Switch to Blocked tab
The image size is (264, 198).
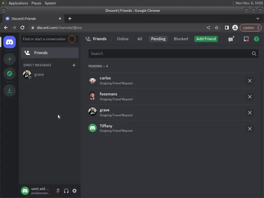point(181,39)
